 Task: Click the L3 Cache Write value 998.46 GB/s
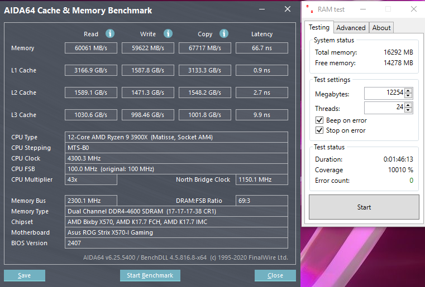tap(148, 115)
